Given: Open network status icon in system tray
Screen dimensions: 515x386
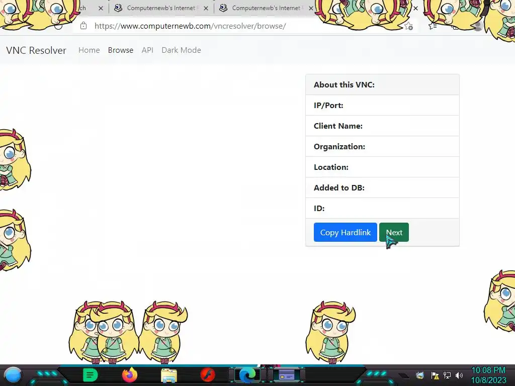Looking at the screenshot, I should pyautogui.click(x=447, y=375).
